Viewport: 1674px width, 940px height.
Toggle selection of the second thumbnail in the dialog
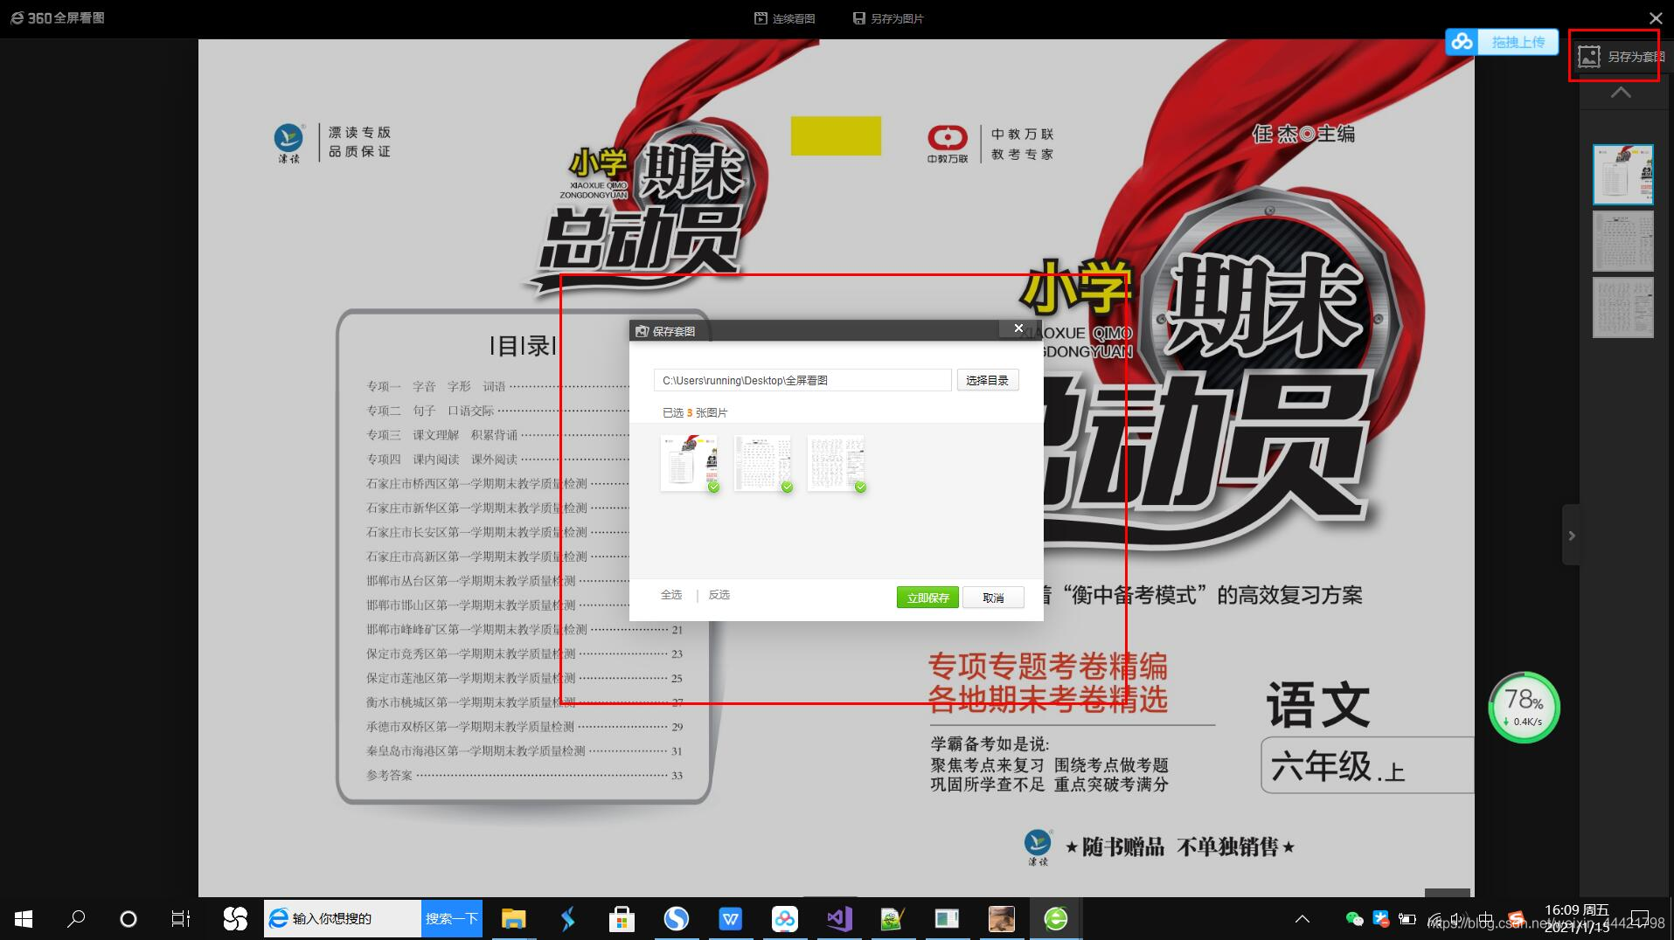(763, 463)
